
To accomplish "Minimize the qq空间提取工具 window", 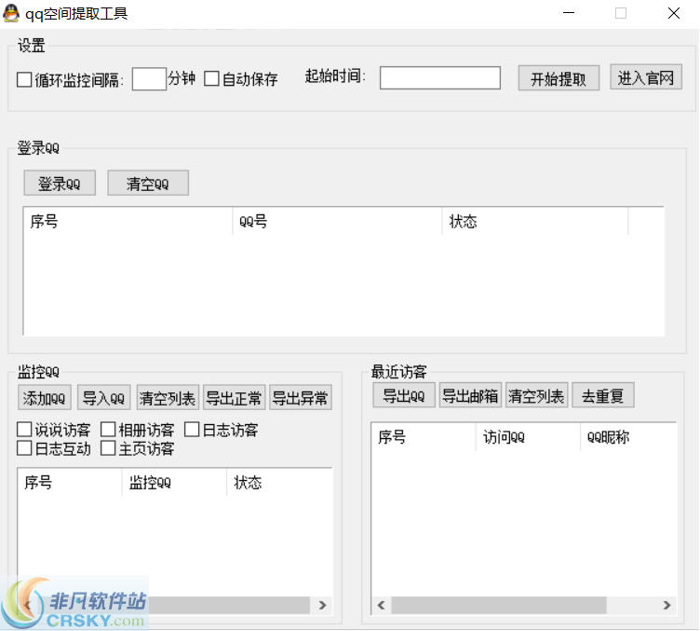I will click(x=569, y=13).
